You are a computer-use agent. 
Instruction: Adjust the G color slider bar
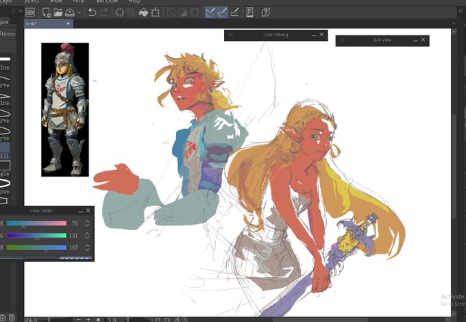(x=36, y=235)
